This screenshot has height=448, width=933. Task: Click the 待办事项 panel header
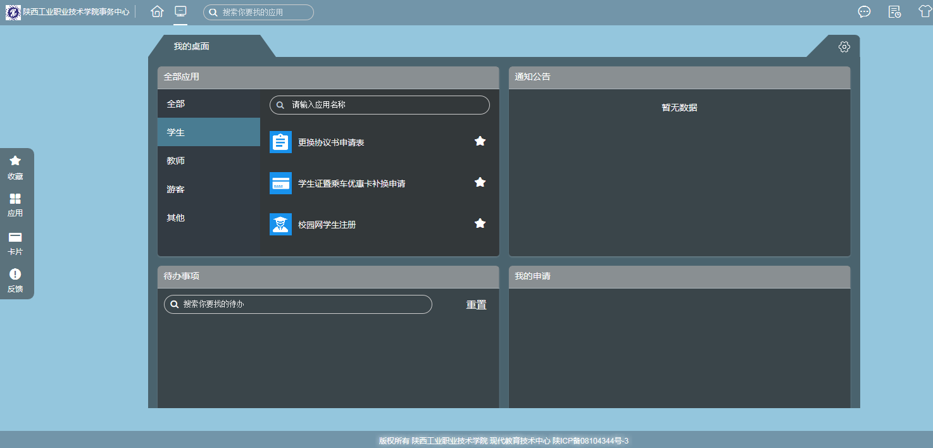click(x=329, y=277)
